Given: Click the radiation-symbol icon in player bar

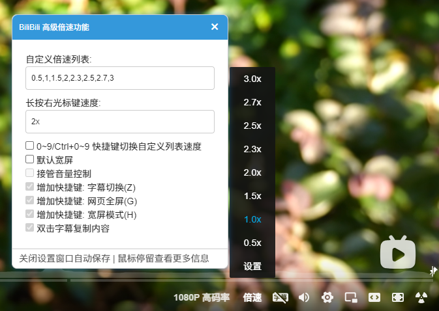Looking at the screenshot, I should pyautogui.click(x=421, y=297).
